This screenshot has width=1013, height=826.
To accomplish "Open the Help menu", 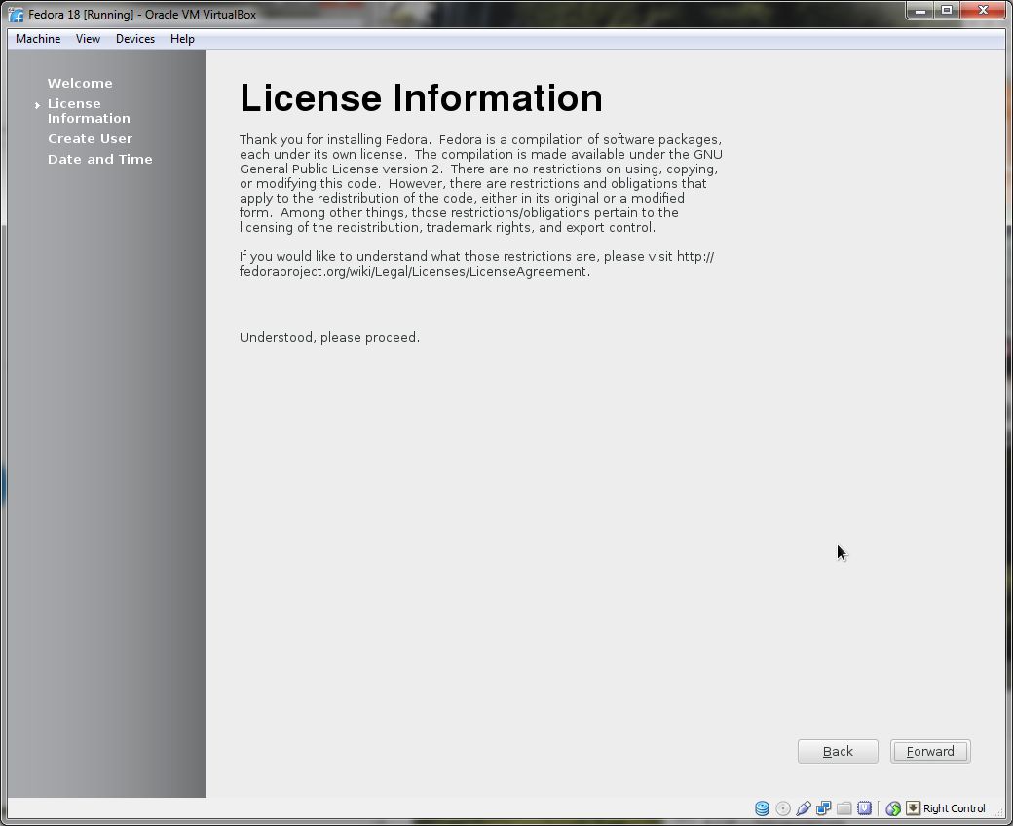I will click(x=182, y=39).
